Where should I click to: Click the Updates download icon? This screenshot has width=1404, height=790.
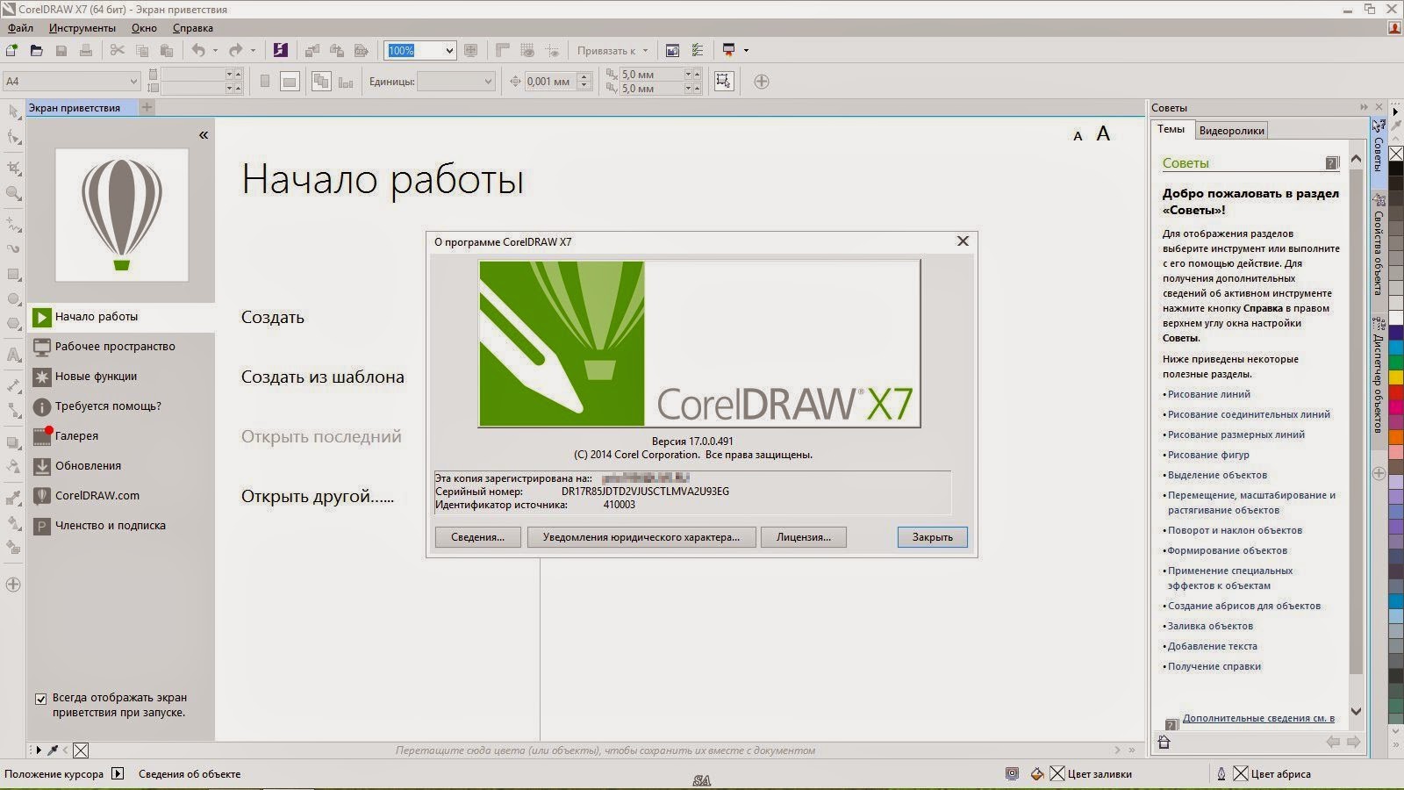[x=41, y=466]
